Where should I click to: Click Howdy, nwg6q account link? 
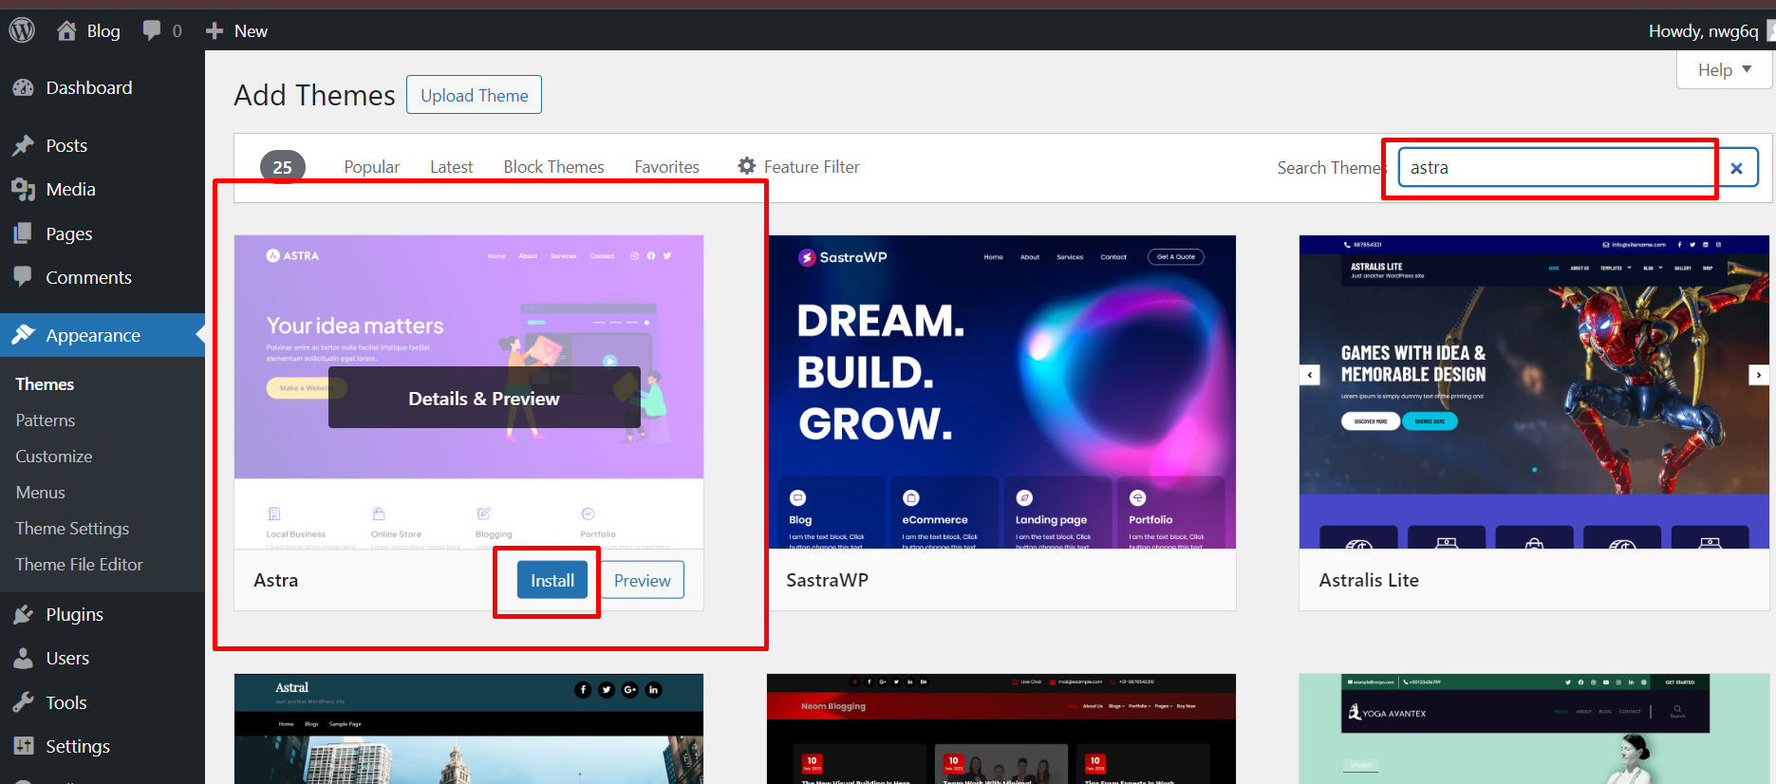(x=1704, y=31)
